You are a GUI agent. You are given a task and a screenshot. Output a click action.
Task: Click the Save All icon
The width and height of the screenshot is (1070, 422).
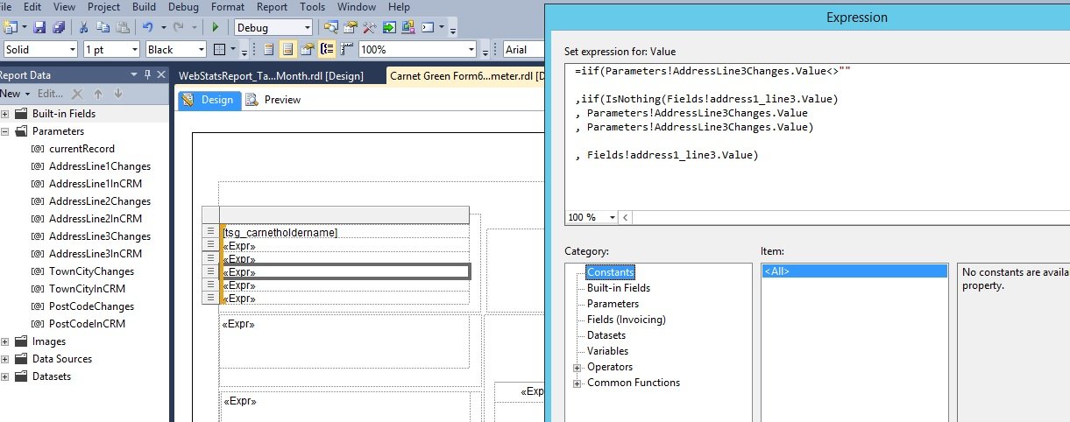click(59, 28)
